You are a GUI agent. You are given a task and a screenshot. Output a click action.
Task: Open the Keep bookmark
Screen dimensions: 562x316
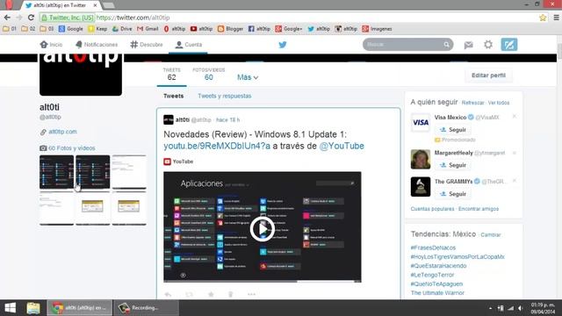[97, 29]
